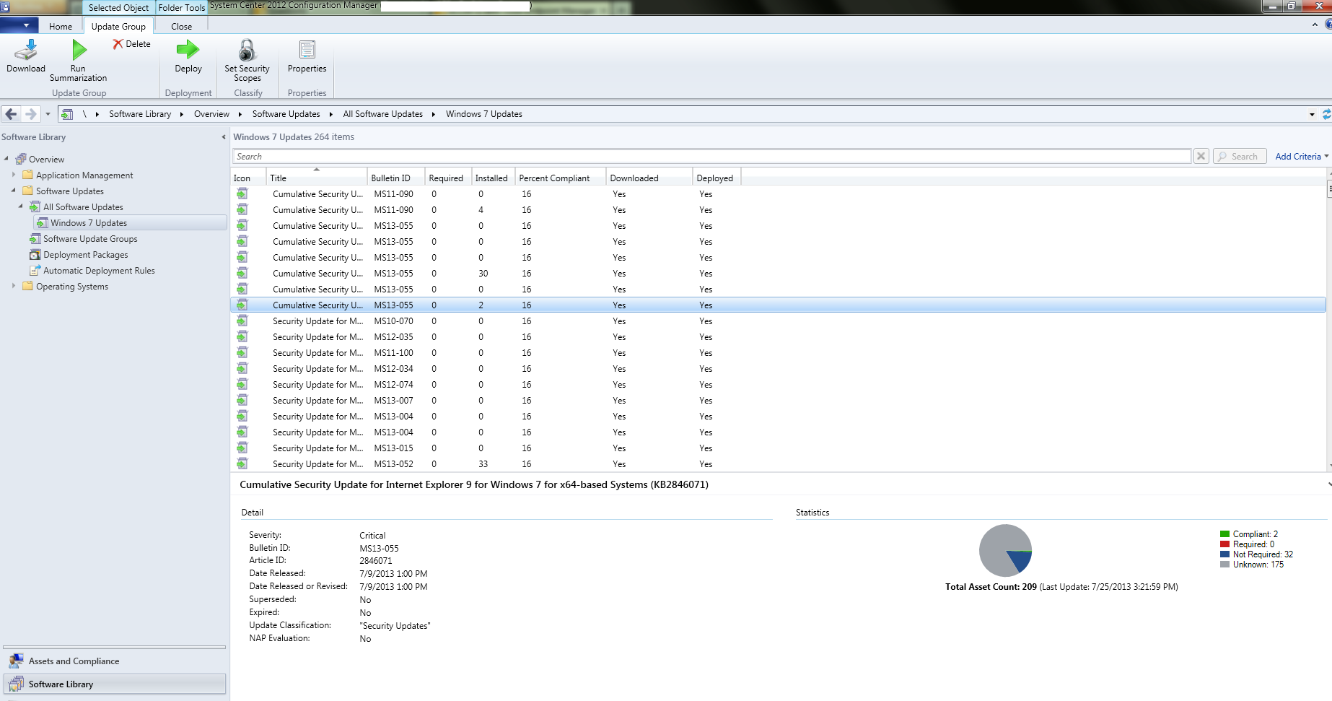
Task: Switch to the Home ribbon tab
Action: [60, 26]
